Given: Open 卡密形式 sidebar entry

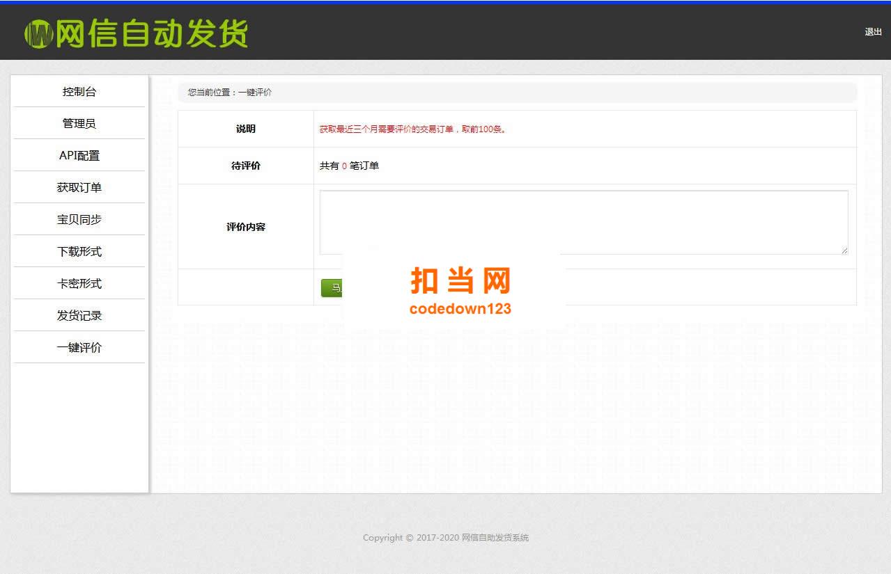Looking at the screenshot, I should coord(79,283).
